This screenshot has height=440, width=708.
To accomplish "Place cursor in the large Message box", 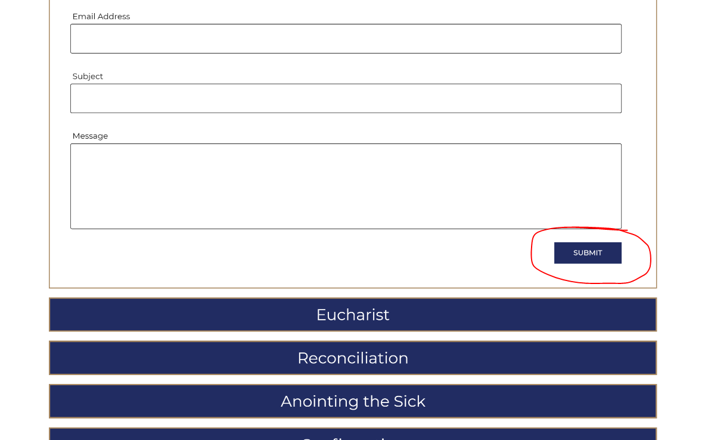I will click(346, 186).
